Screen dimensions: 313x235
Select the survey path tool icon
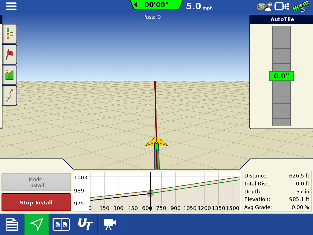pyautogui.click(x=9, y=95)
